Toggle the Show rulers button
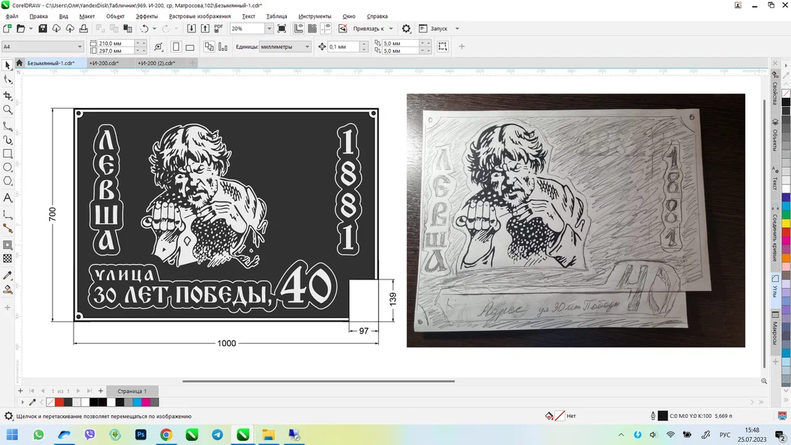Screen dimensions: 791x445 pyautogui.click(x=298, y=29)
